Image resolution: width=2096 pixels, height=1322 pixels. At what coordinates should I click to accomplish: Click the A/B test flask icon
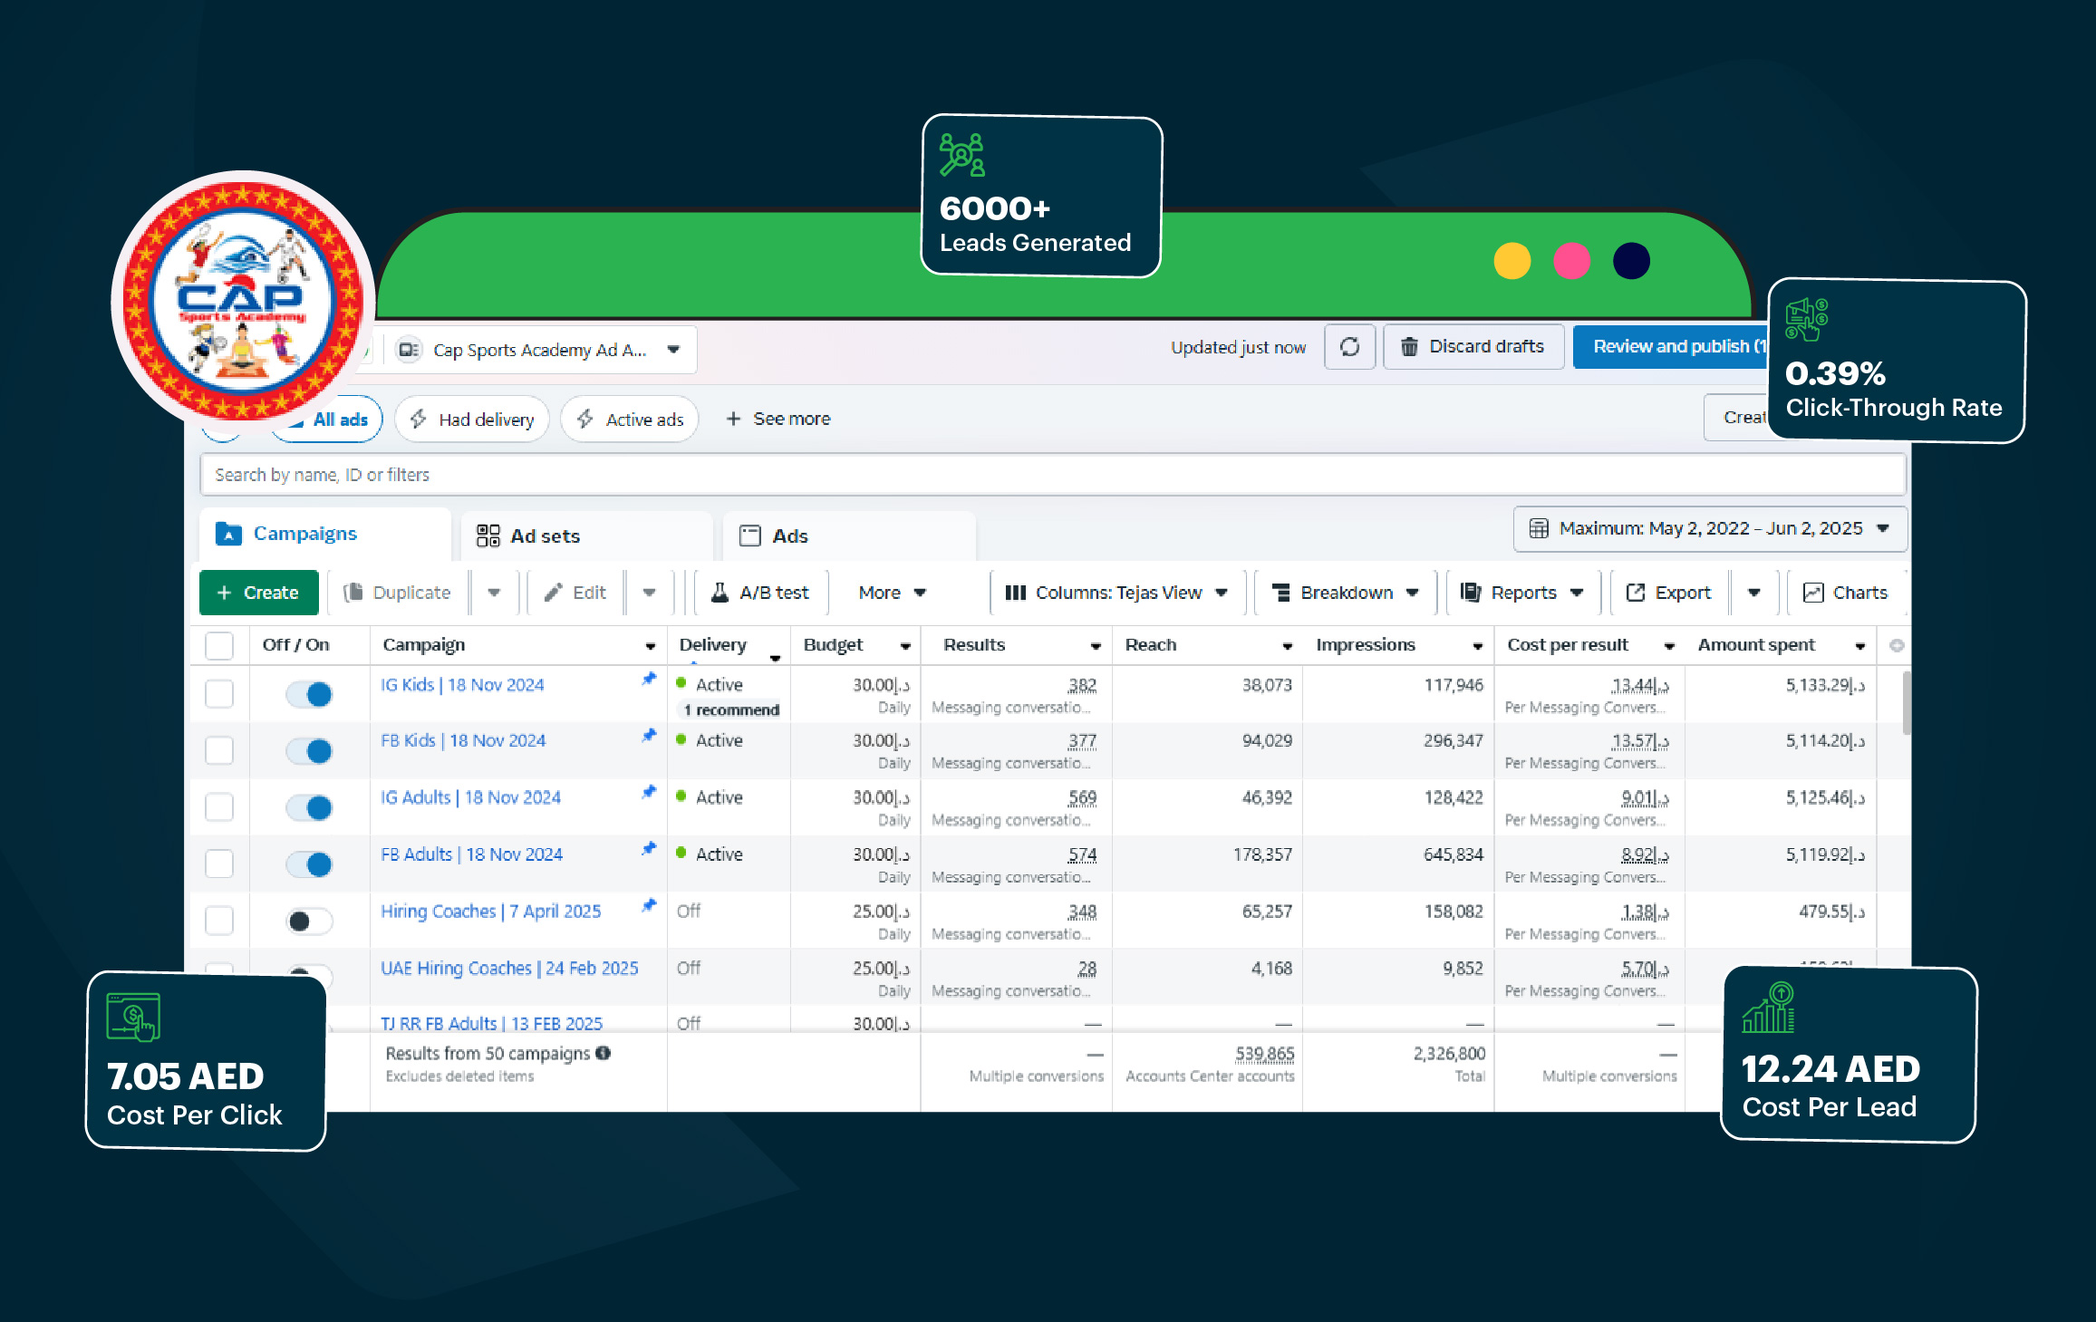720,593
